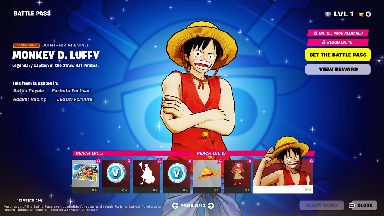Click the Legendary rarity badge
The width and height of the screenshot is (384, 216).
(26, 45)
